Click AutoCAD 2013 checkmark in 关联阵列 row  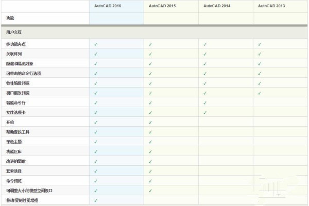point(260,54)
